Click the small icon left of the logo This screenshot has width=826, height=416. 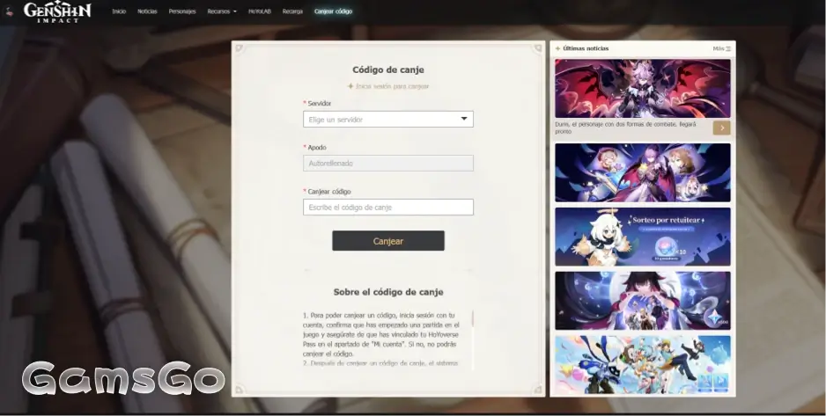coord(9,12)
